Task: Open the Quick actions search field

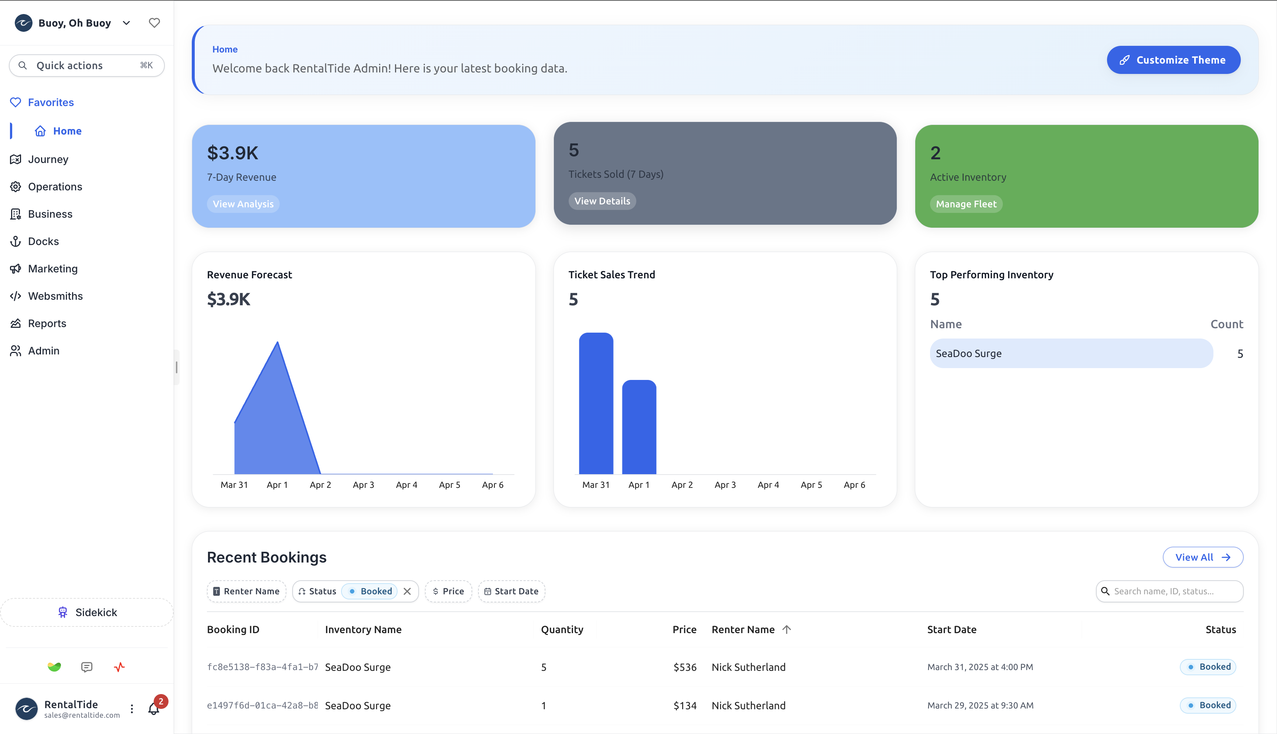Action: pyautogui.click(x=87, y=65)
